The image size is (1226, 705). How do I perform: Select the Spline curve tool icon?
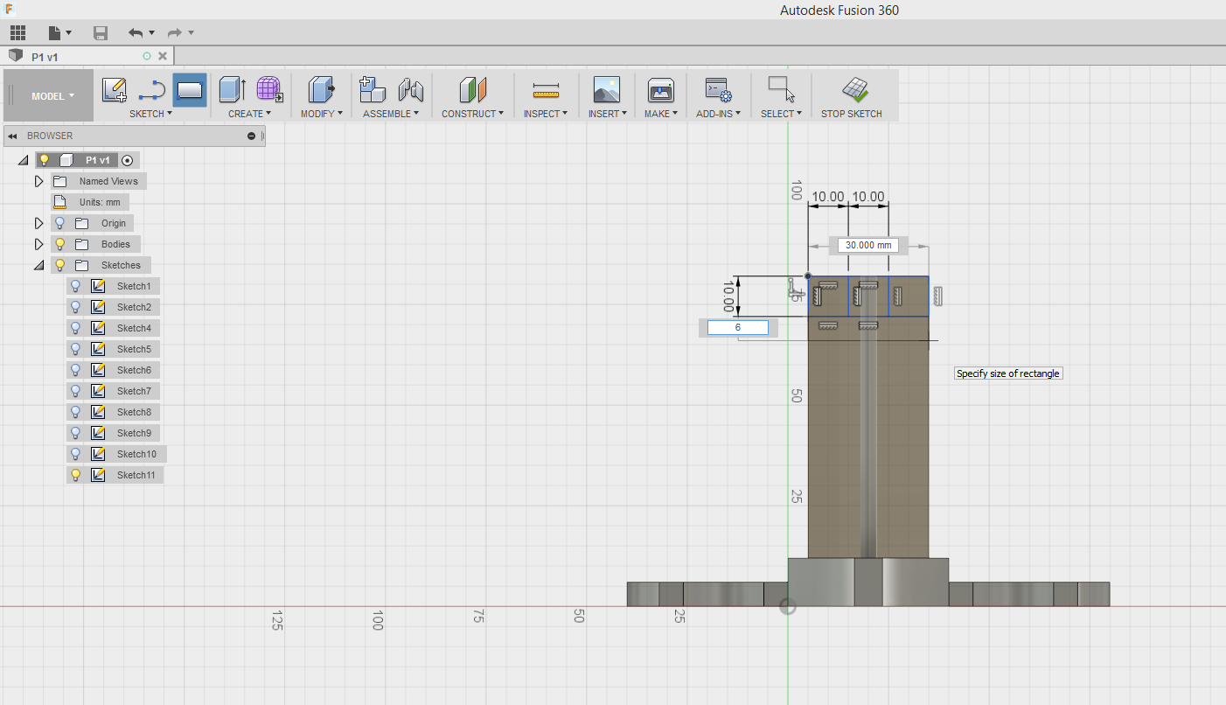click(152, 89)
